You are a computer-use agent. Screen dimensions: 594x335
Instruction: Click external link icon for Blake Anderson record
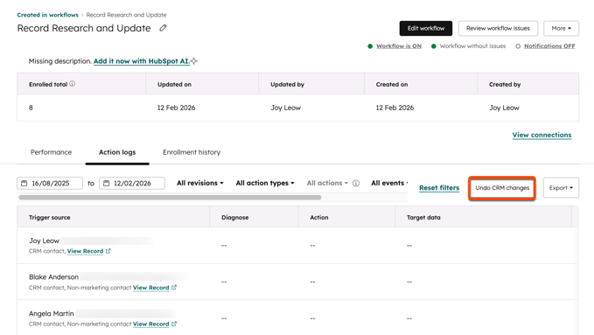[x=174, y=288]
